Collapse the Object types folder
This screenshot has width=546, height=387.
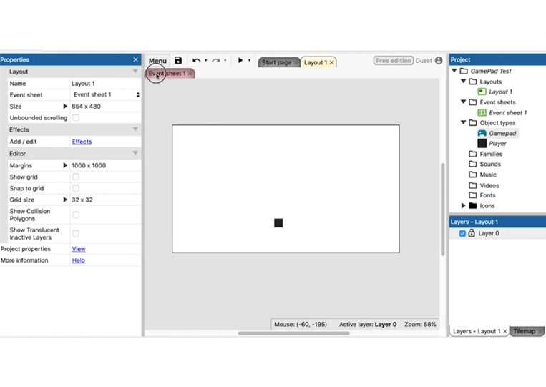pyautogui.click(x=464, y=122)
